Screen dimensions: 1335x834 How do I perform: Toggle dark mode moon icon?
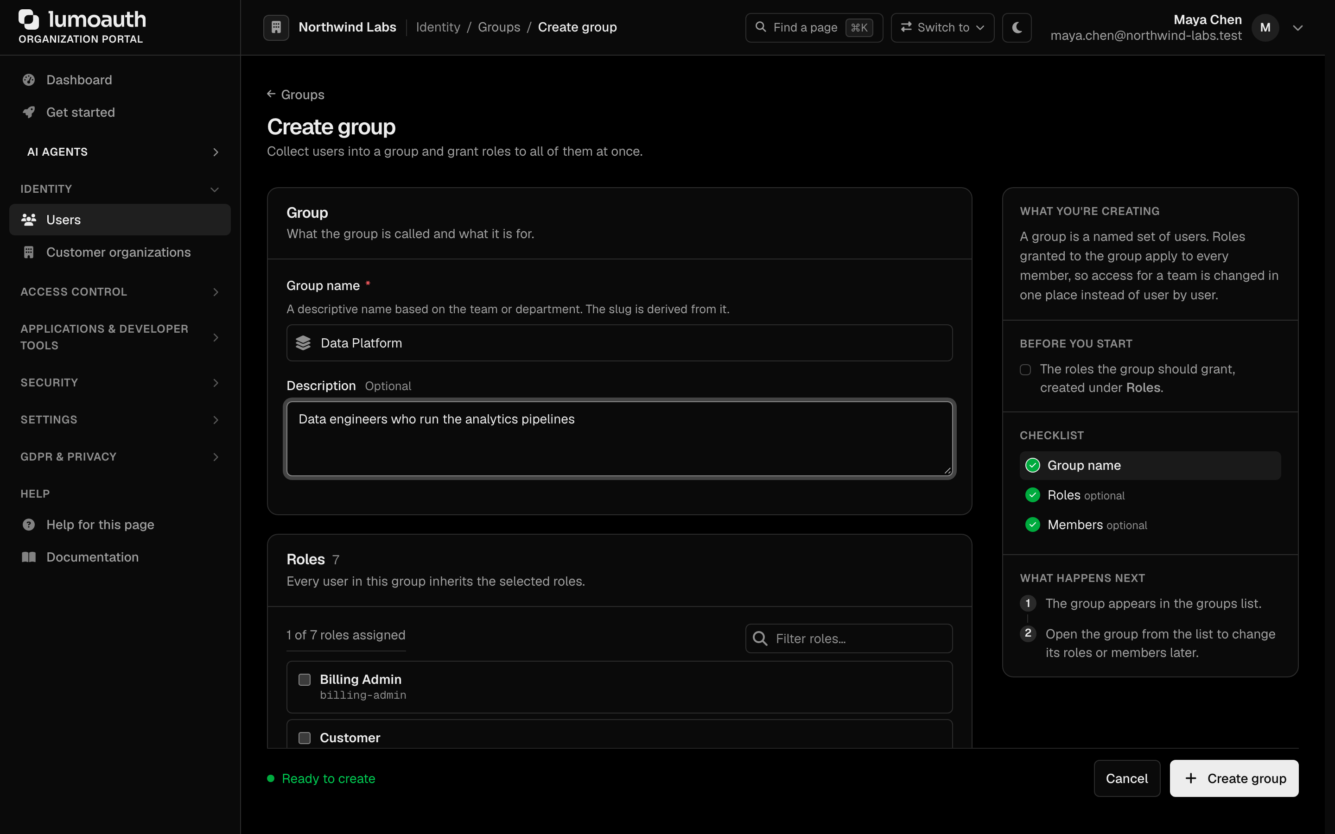tap(1017, 27)
